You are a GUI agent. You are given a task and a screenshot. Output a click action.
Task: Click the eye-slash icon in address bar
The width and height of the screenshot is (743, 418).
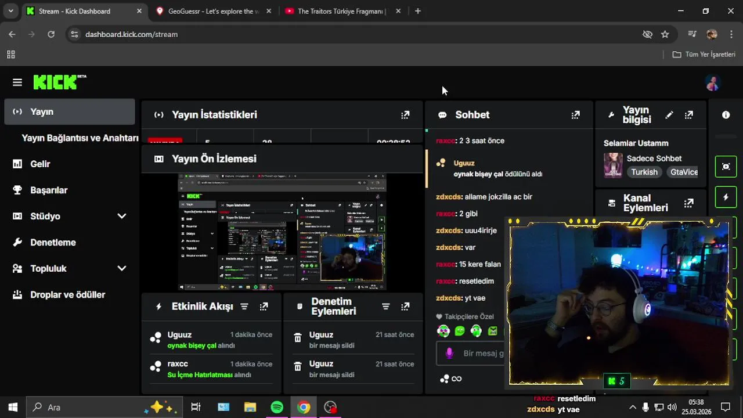[648, 34]
